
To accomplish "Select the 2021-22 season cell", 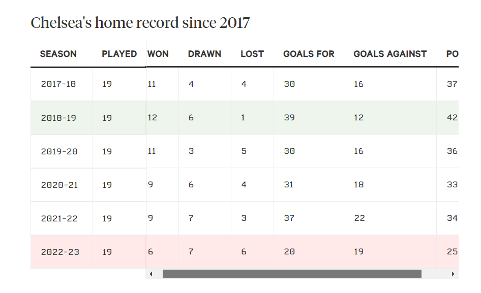I will click(62, 218).
